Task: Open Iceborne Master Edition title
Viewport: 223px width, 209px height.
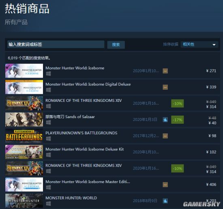Action: (x=88, y=182)
